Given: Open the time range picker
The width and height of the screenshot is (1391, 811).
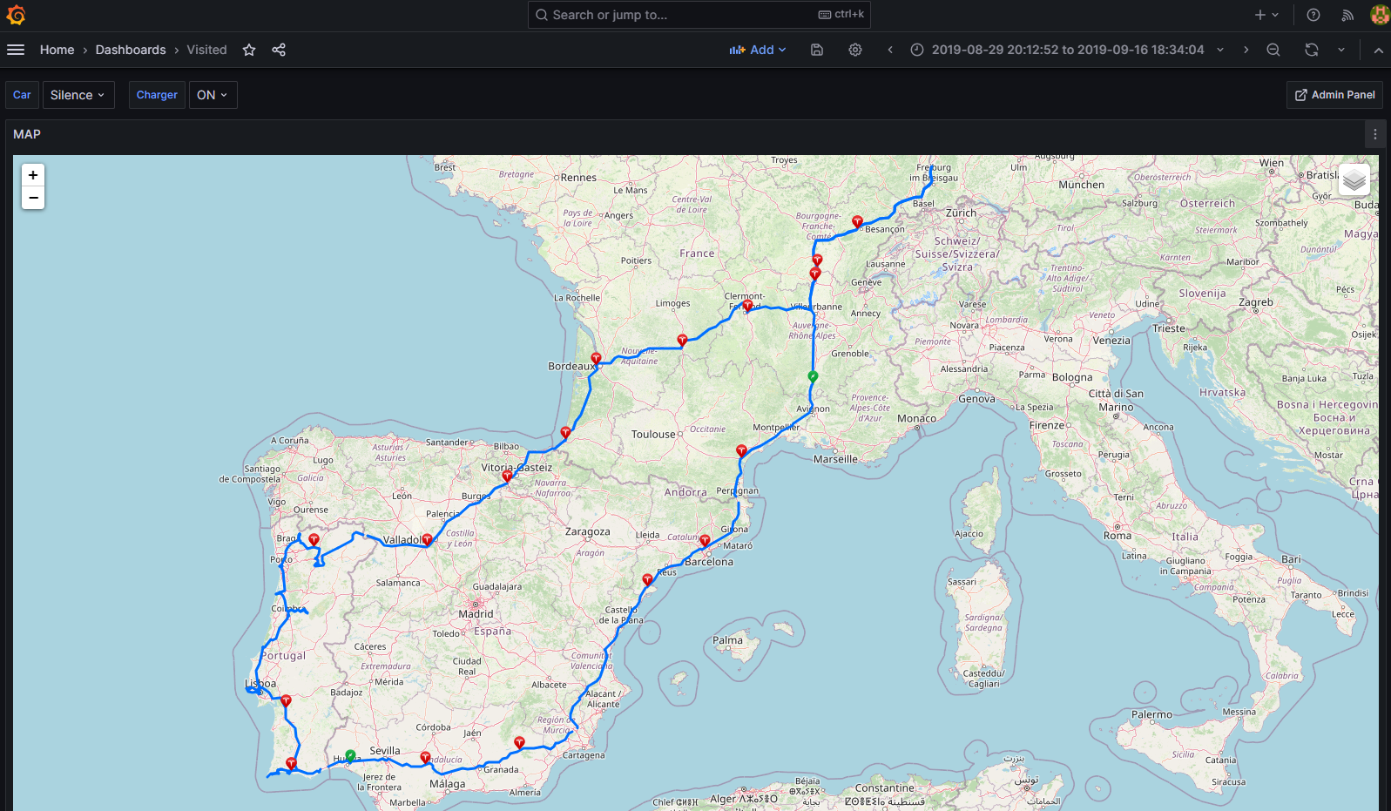Looking at the screenshot, I should pyautogui.click(x=1067, y=50).
